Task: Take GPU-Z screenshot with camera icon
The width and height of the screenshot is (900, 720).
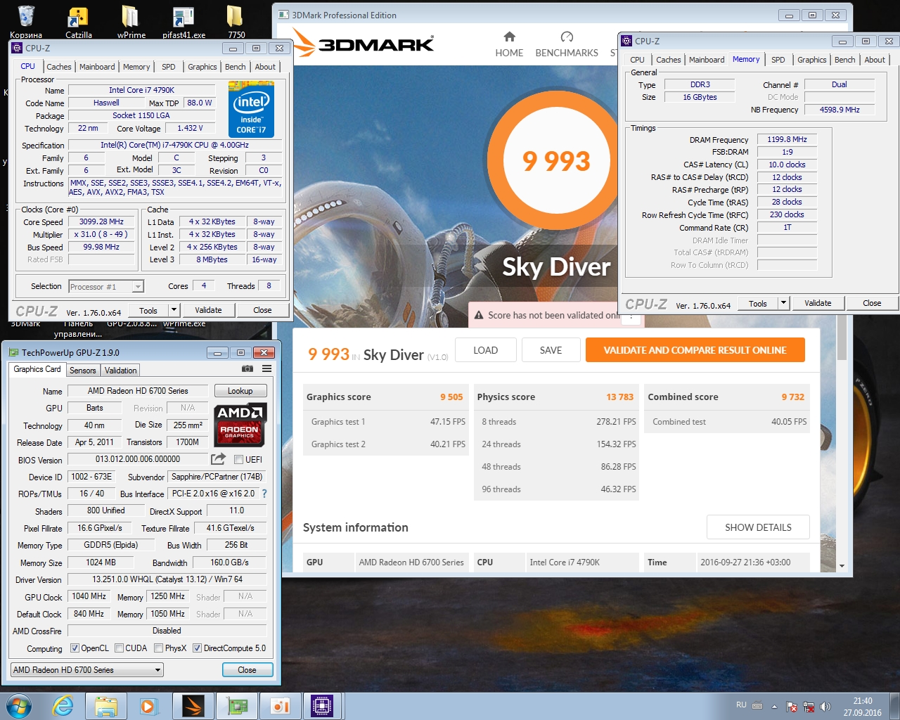Action: 247,368
